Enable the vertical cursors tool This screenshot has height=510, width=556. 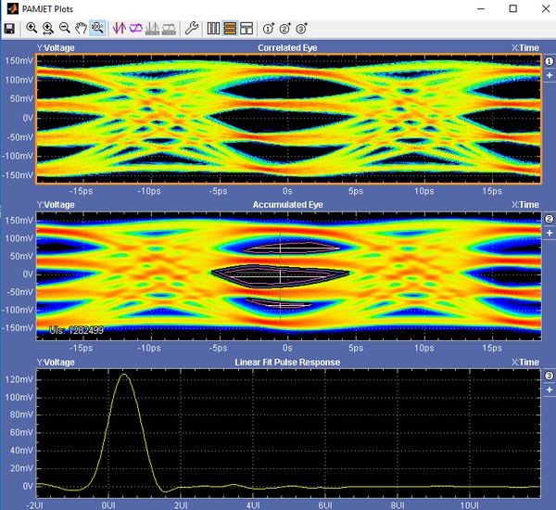tap(119, 29)
